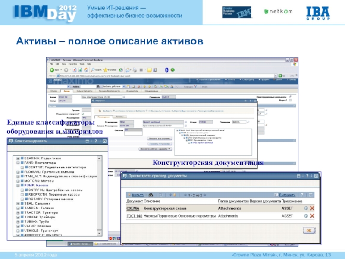Show info for ГОСТ 140 row
The width and height of the screenshot is (345, 259).
click(x=306, y=216)
